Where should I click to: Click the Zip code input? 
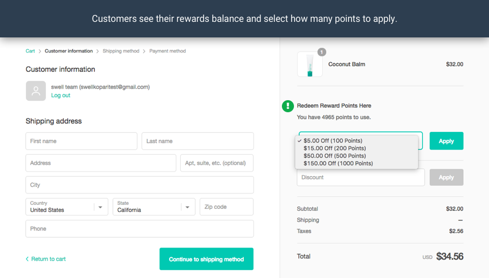point(226,207)
